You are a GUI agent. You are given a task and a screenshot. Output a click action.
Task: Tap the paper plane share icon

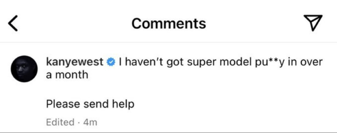tap(313, 23)
